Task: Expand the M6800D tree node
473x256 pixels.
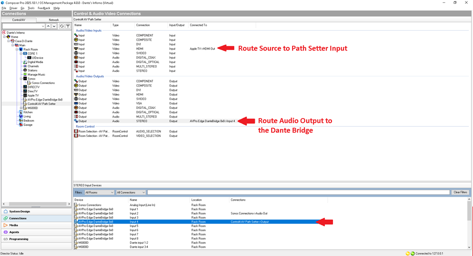Action: click(x=21, y=108)
